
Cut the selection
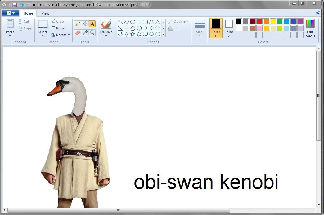24,21
